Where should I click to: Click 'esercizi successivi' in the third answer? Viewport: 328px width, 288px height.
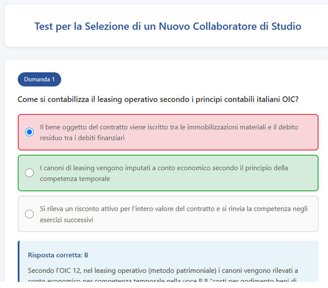click(66, 220)
